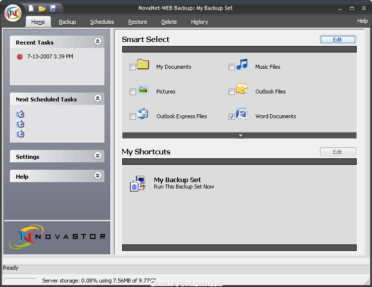Image resolution: width=372 pixels, height=287 pixels.
Task: Click the Outlook Express Files envelope icon
Action: click(143, 114)
